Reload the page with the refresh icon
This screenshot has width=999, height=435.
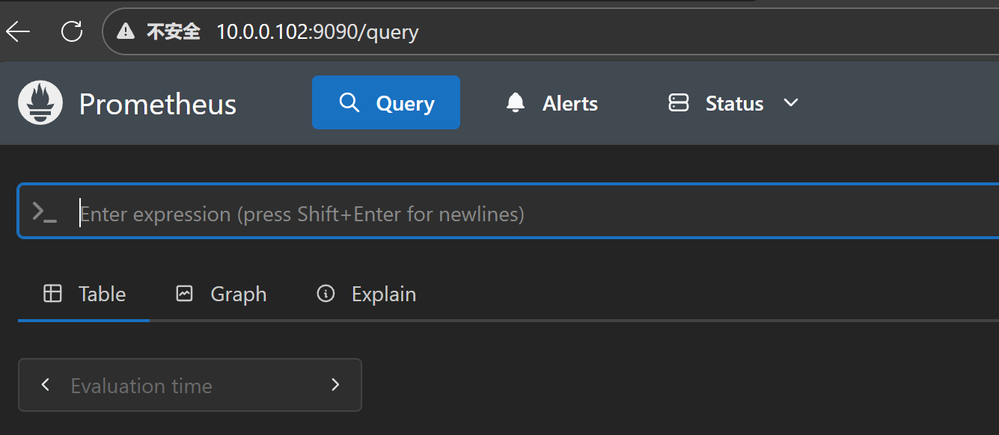click(72, 31)
